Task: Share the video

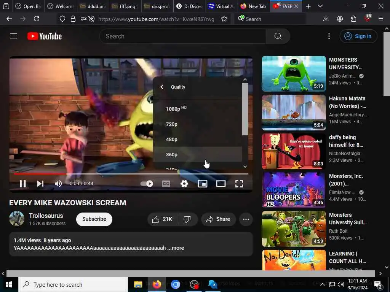Action: (x=218, y=219)
